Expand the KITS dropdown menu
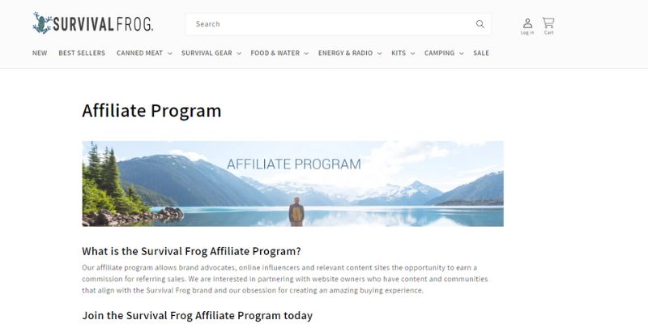 403,53
